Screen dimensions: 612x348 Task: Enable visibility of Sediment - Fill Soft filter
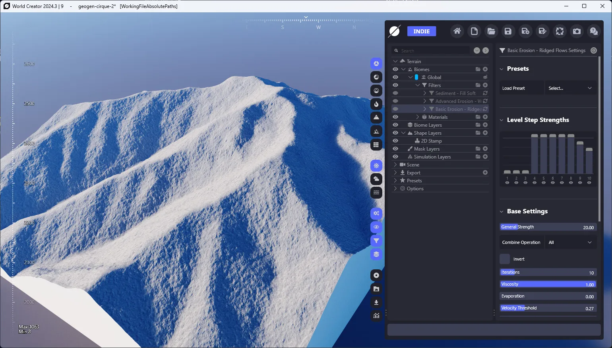click(x=395, y=93)
